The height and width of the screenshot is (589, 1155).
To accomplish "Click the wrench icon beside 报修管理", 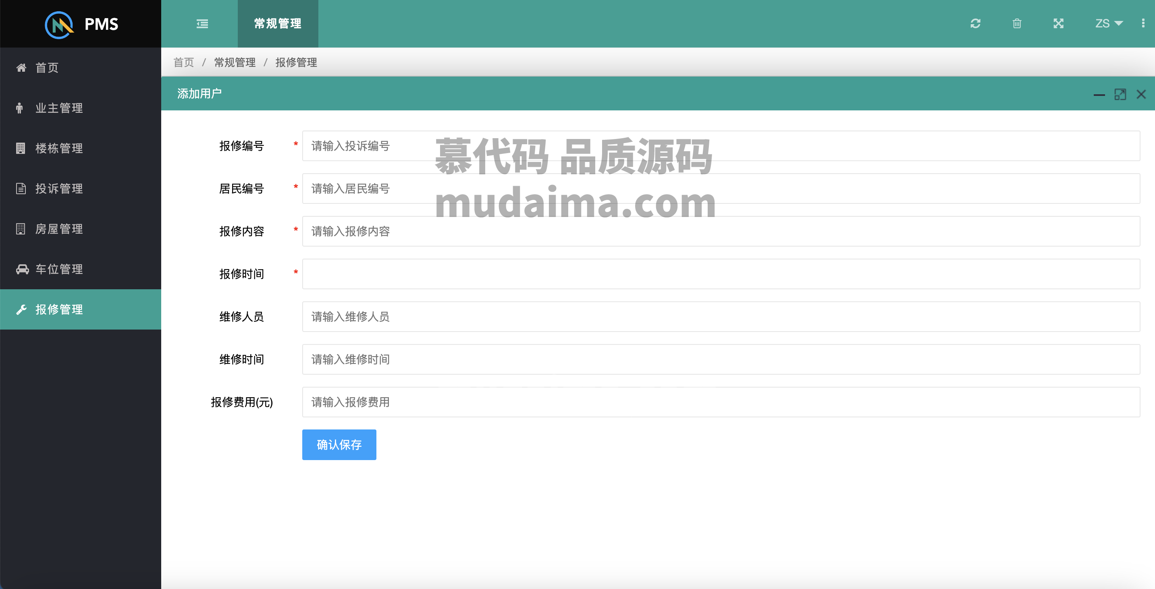I will (21, 309).
